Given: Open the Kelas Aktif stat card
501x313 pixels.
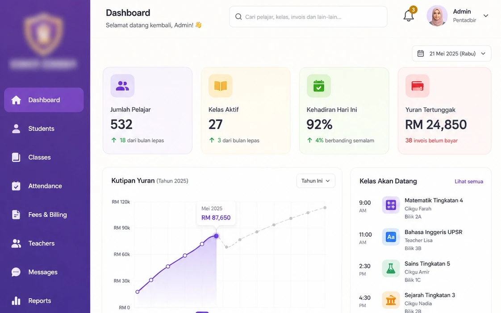Looking at the screenshot, I should tap(246, 110).
